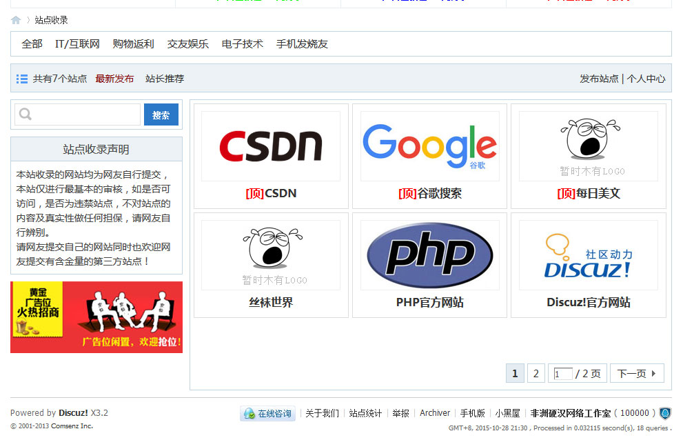Switch to 站长推荐 sorting

point(165,79)
